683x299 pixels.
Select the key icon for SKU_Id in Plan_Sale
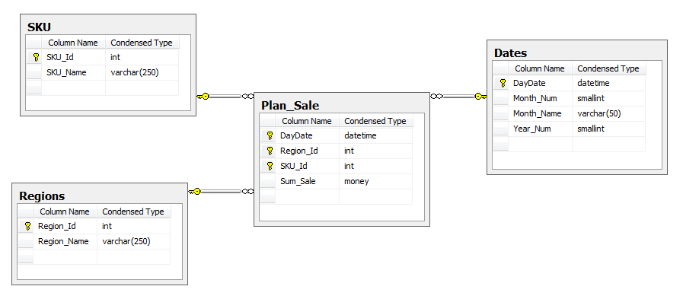270,166
